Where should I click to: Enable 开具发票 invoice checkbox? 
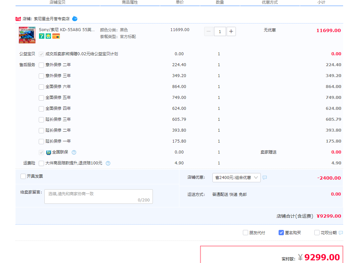point(23,176)
